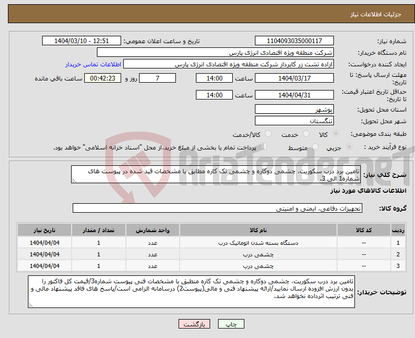Select the خدمت radio button
Screen dimensions: 415x338
coord(306,134)
